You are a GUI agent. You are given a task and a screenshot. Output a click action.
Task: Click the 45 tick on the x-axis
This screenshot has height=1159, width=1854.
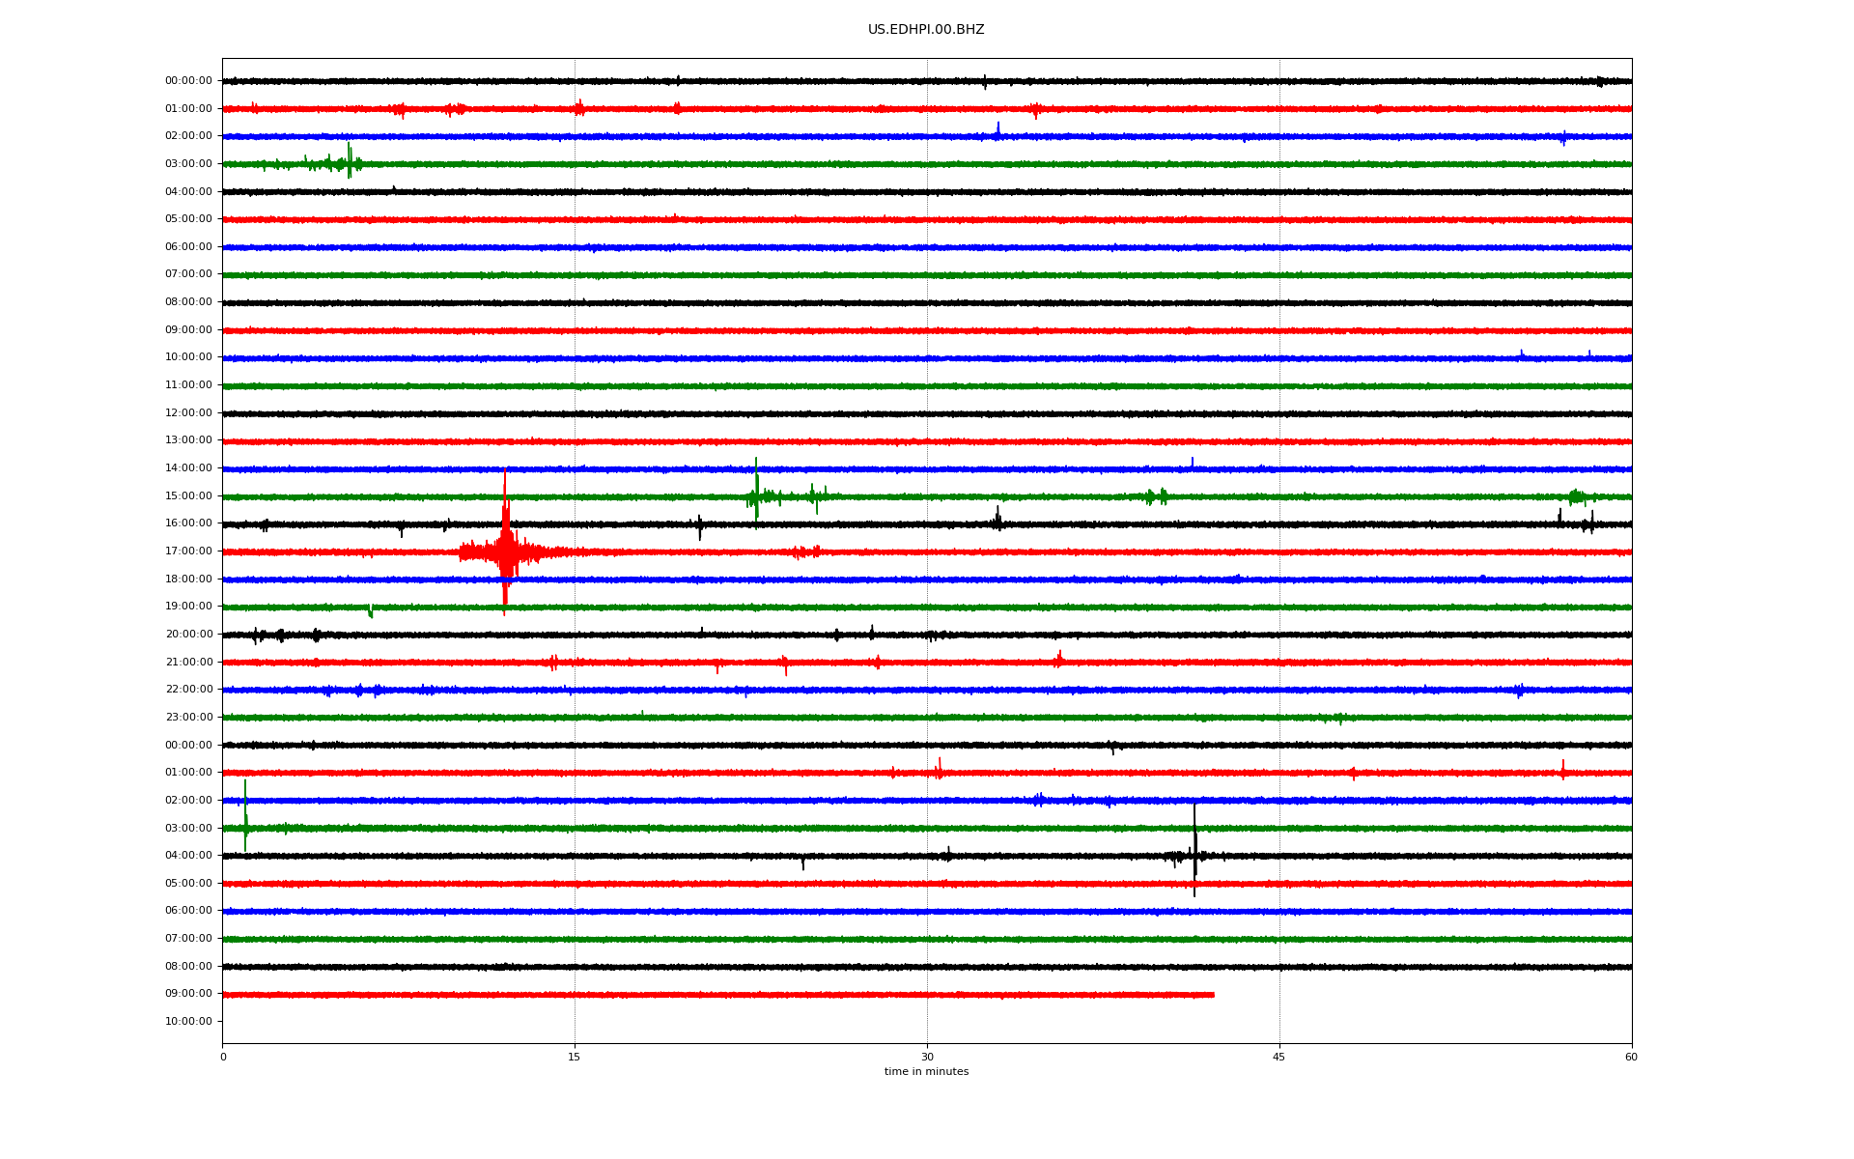point(1279,1057)
